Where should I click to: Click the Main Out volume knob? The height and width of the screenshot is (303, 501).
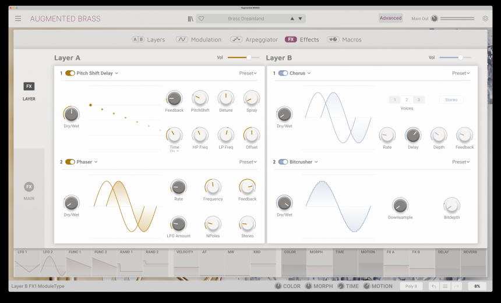[434, 19]
